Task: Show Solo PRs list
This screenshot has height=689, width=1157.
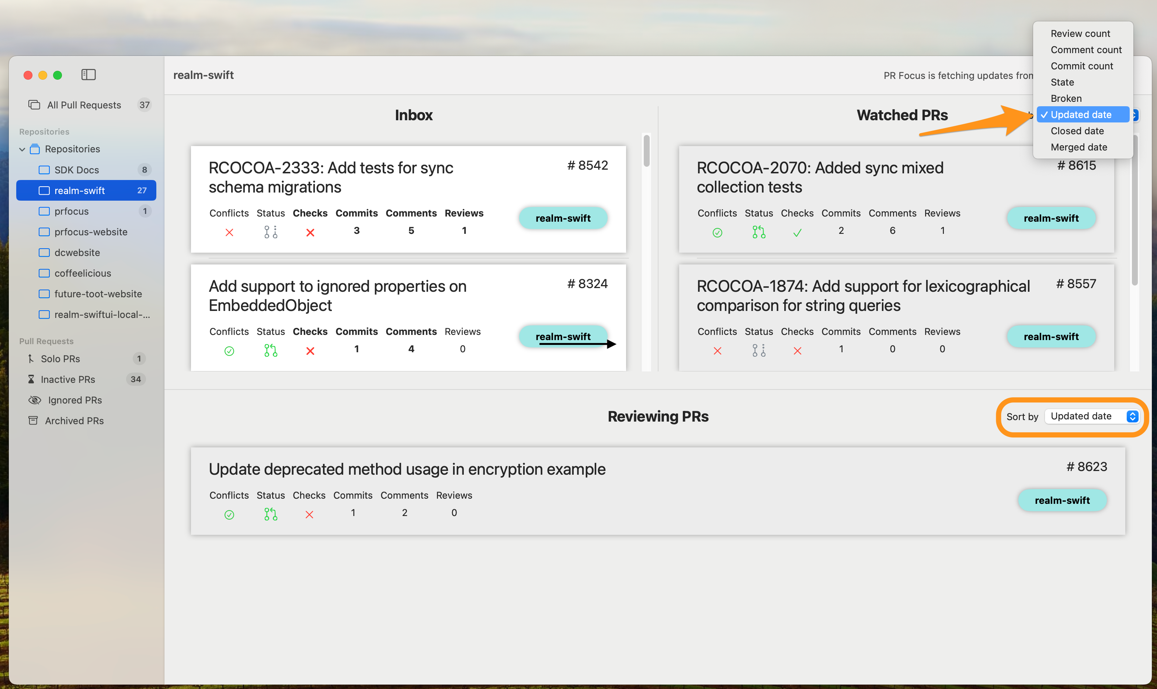Action: [86, 359]
